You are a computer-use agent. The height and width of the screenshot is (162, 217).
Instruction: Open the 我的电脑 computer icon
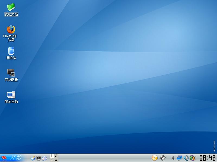tap(11, 95)
